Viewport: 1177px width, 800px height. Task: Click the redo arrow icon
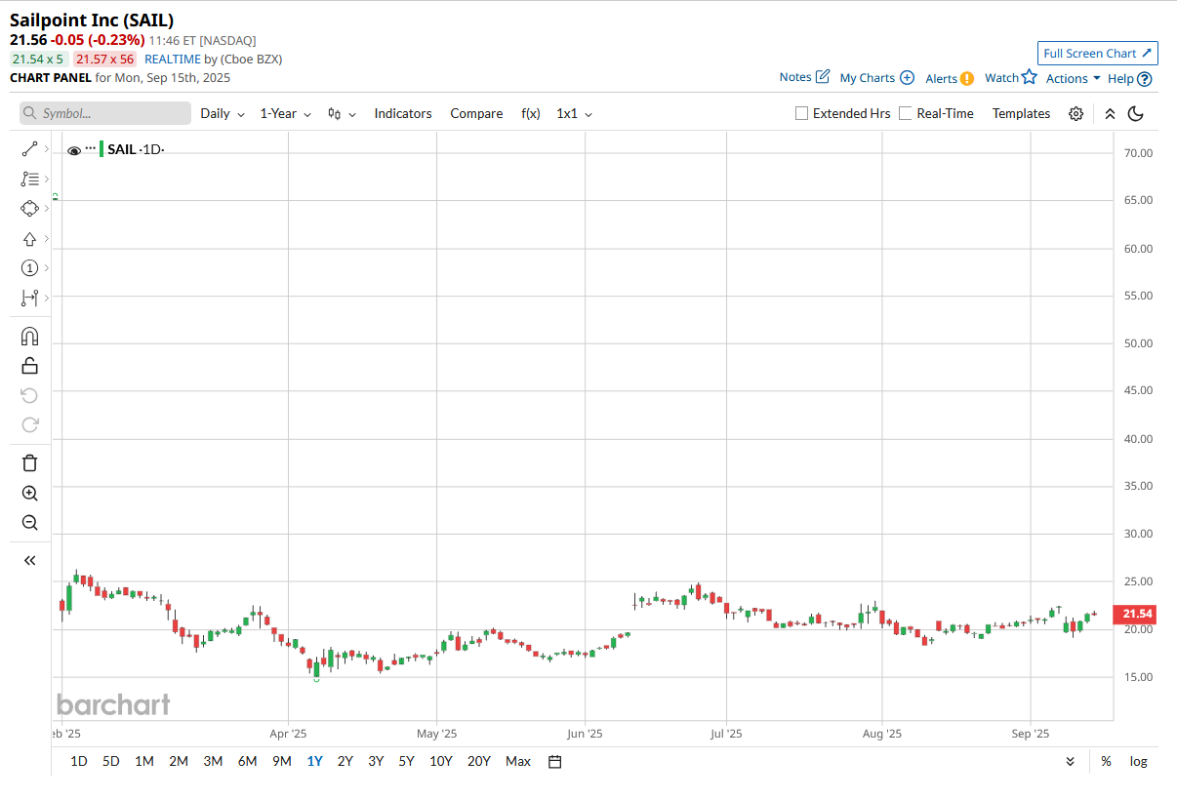29,425
